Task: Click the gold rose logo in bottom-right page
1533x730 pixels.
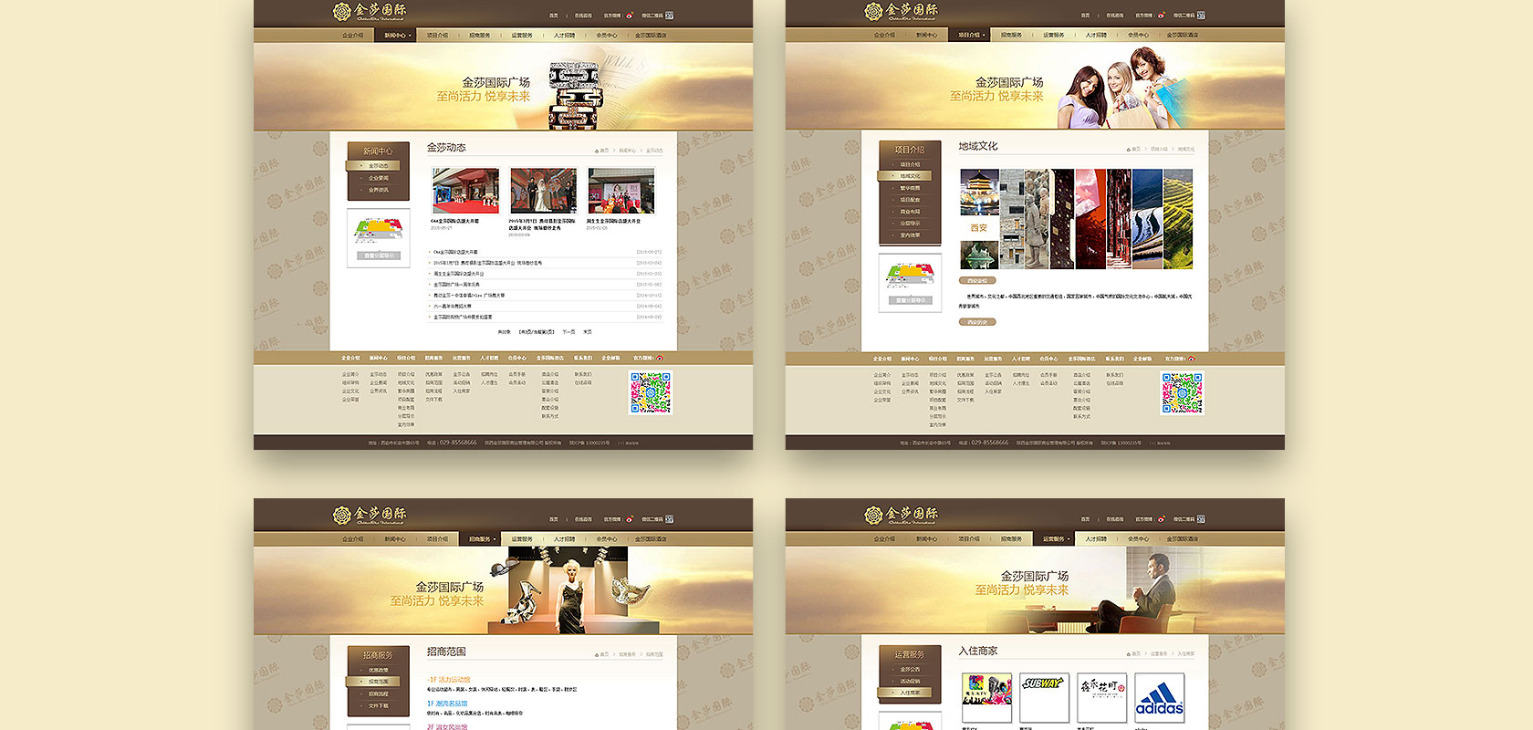Action: (x=874, y=515)
